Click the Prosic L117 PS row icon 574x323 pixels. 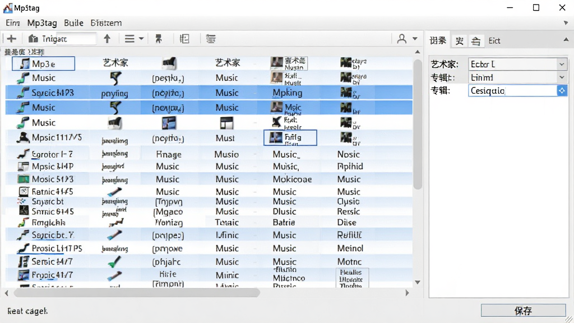point(22,248)
